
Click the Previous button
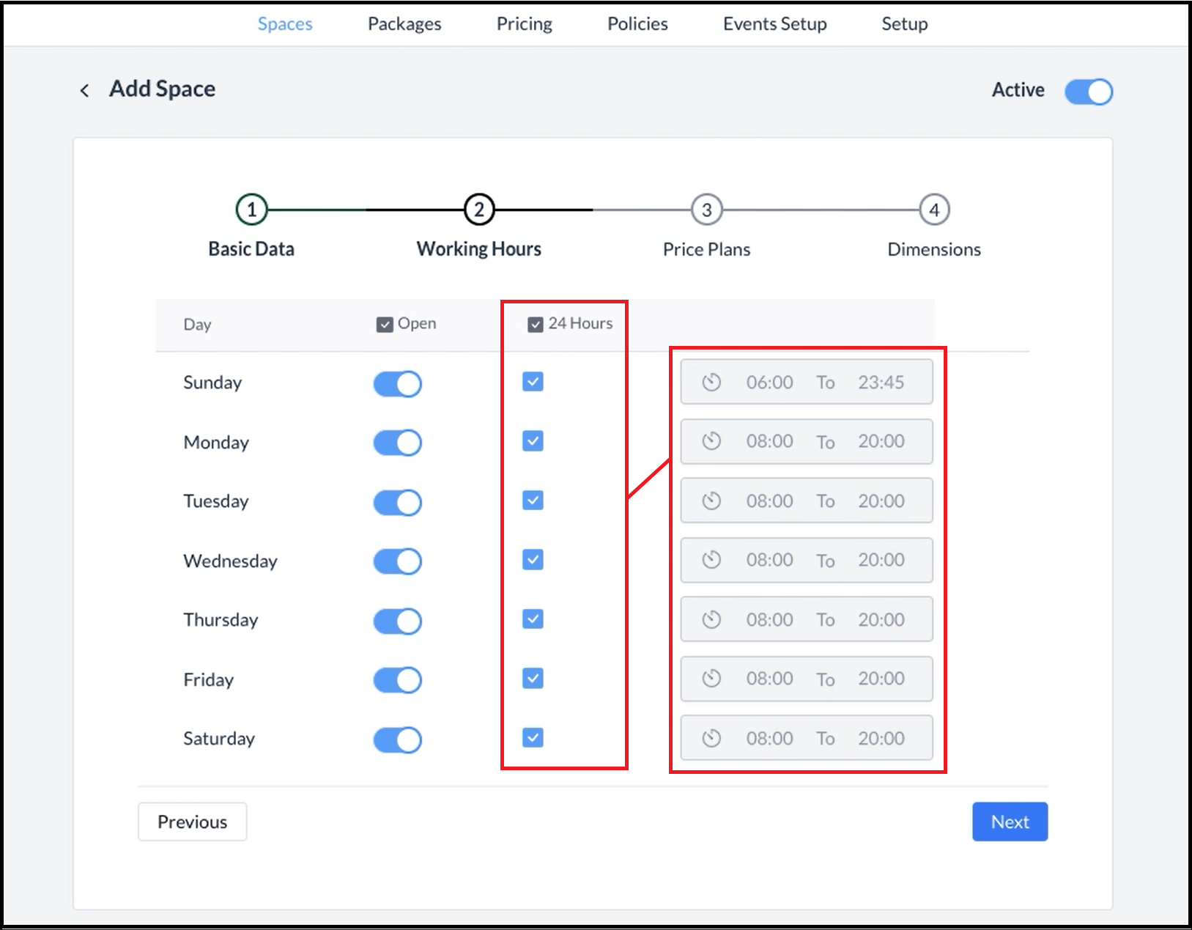[192, 822]
